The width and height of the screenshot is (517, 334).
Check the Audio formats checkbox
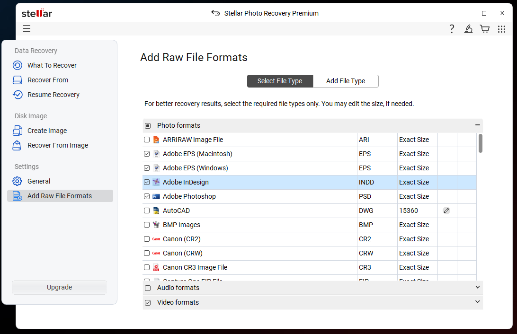pyautogui.click(x=148, y=288)
